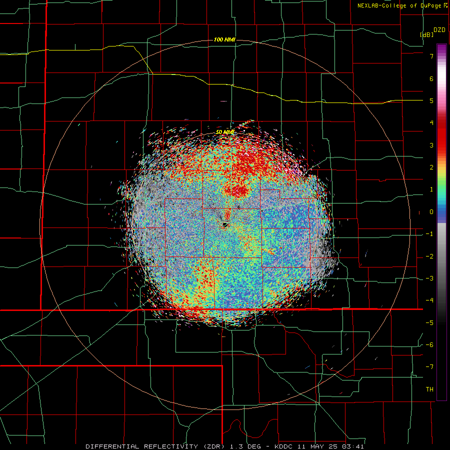
Task: Click the radar site marker at the center
Action: 225,224
